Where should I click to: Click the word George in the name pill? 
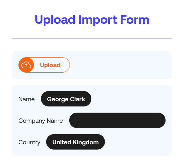[58, 99]
